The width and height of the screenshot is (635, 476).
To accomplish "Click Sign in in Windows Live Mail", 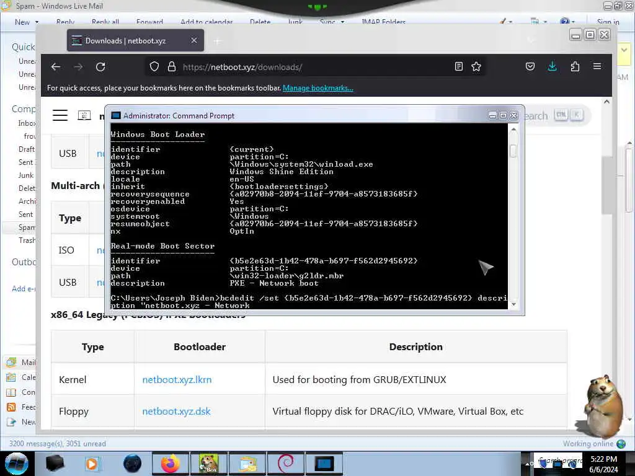I will 608,22.
